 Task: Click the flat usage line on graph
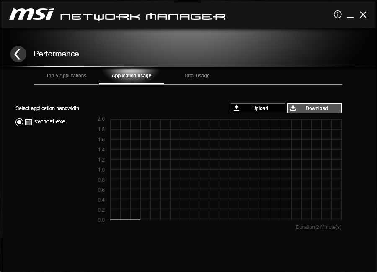tap(125, 220)
